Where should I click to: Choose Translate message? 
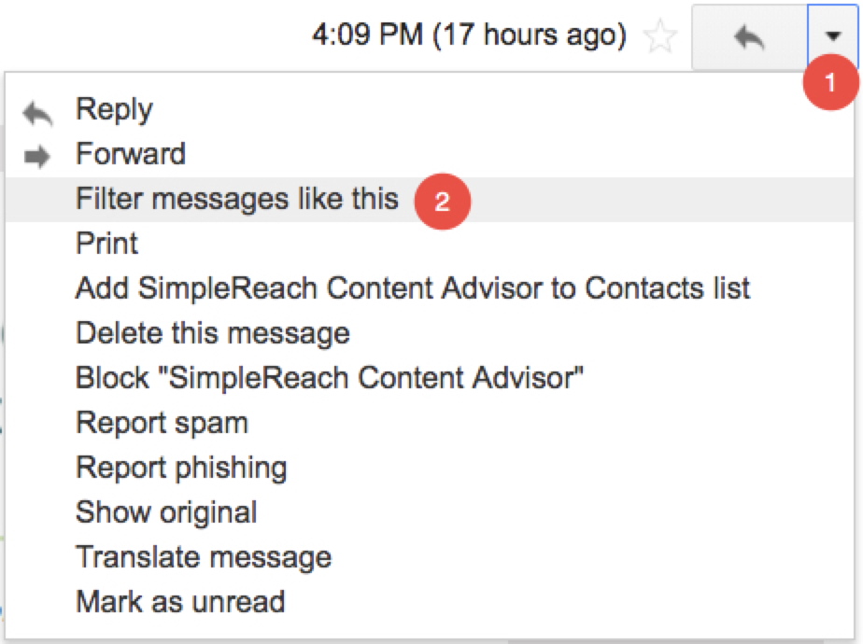tap(203, 557)
